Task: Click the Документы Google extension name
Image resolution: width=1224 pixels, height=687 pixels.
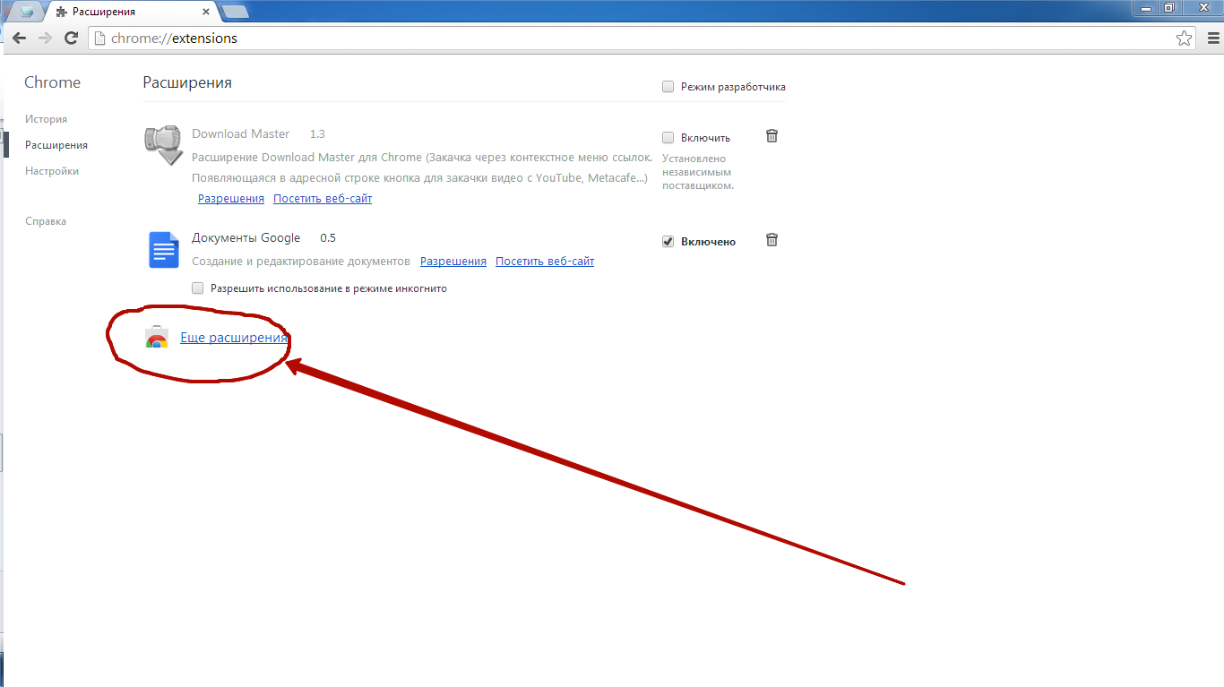Action: pos(246,238)
